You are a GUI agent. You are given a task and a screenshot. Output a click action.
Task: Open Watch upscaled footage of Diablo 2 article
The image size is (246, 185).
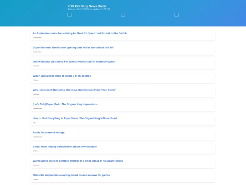click(62, 76)
